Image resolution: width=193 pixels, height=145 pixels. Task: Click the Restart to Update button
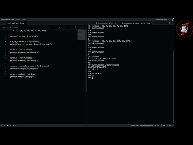[x=162, y=20]
